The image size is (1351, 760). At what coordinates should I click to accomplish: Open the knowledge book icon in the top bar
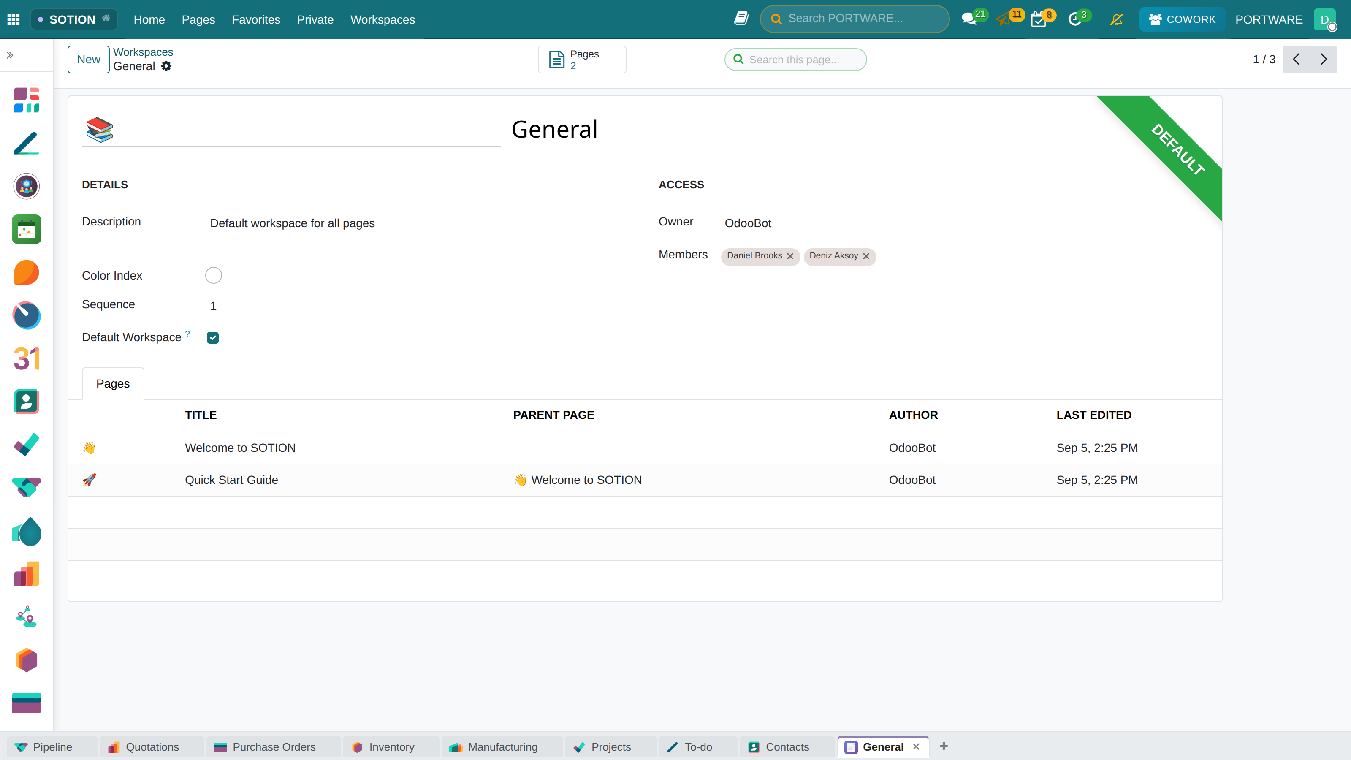point(741,18)
